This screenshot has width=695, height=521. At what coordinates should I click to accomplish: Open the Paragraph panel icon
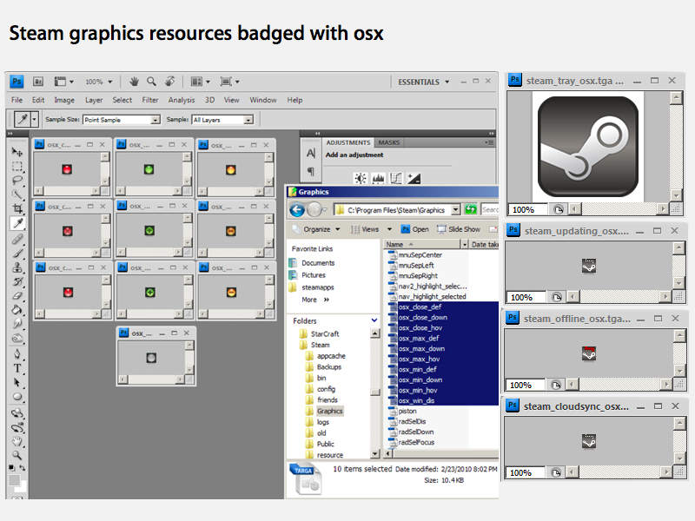[x=311, y=171]
